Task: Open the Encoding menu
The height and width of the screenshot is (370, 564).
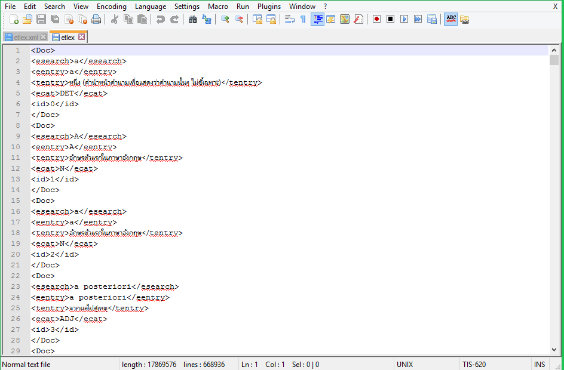Action: tap(112, 7)
